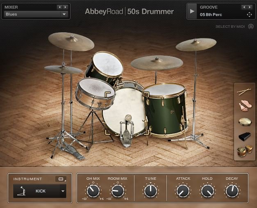Choose the tambourine icon

pyautogui.click(x=245, y=122)
